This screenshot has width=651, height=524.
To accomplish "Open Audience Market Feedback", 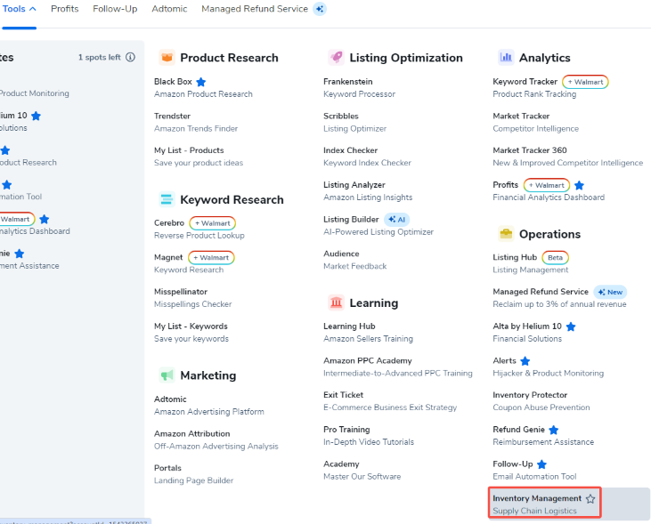I will pyautogui.click(x=354, y=260).
